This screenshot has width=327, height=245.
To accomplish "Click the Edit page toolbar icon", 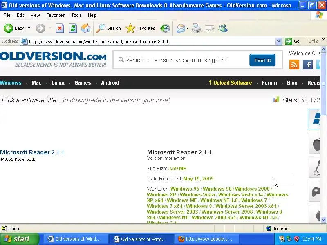I will 209,28.
